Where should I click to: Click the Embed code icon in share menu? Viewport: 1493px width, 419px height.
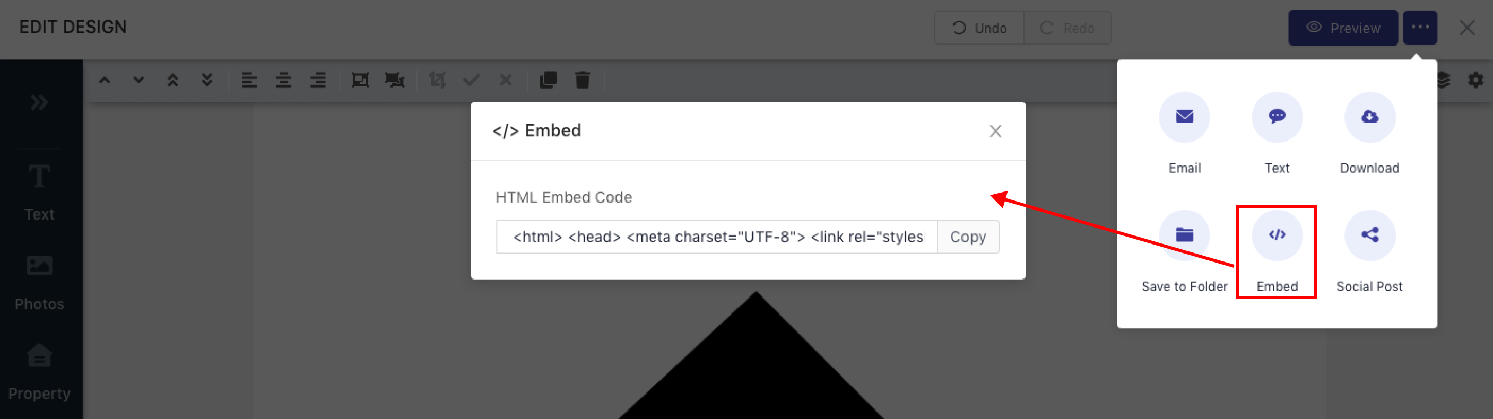[1277, 235]
